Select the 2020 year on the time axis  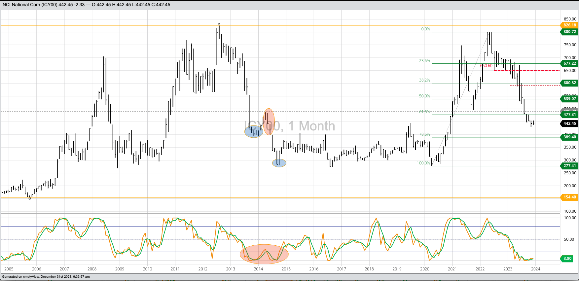pyautogui.click(x=424, y=269)
